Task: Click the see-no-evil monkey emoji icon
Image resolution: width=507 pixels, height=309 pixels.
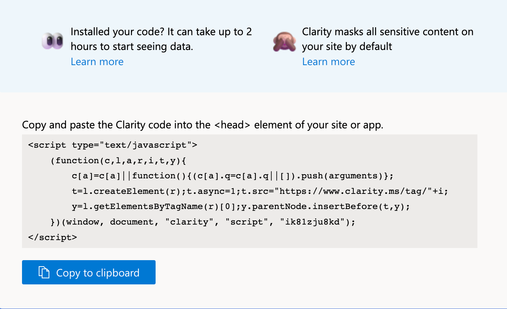Action: tap(284, 39)
